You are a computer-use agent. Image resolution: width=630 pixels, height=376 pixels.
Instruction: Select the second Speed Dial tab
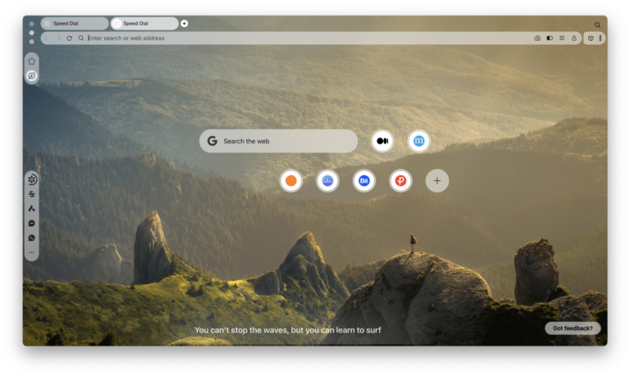(x=144, y=23)
